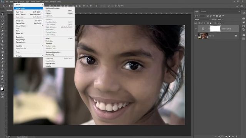Click the lock icon on Layer 1

236,36
